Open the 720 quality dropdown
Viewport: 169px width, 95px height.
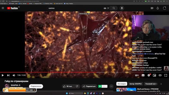point(105,86)
